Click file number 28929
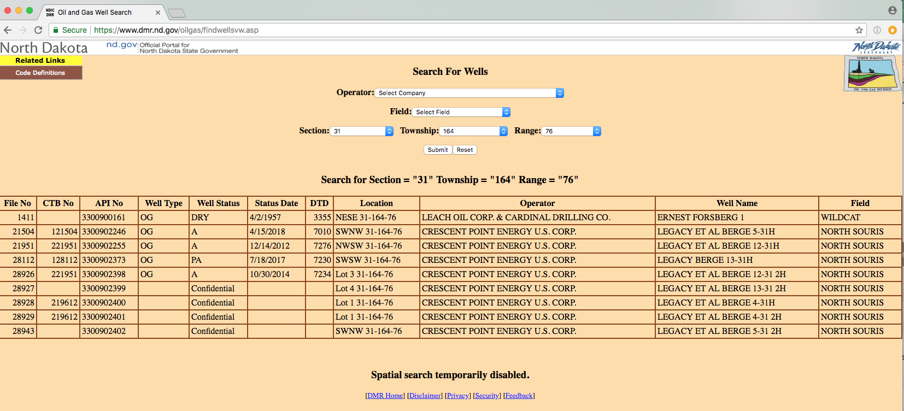The height and width of the screenshot is (411, 904). click(x=24, y=317)
